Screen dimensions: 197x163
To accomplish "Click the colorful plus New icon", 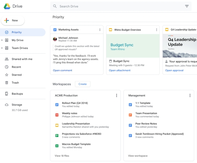I will click(x=7, y=20).
